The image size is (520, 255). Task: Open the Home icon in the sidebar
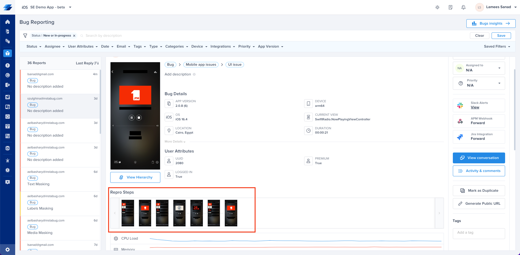point(8,22)
